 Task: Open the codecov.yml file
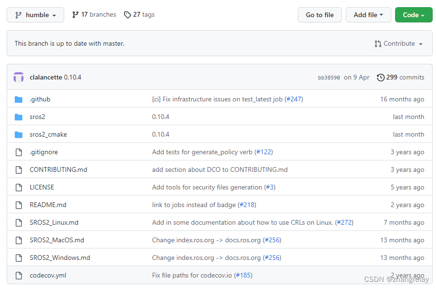click(48, 276)
